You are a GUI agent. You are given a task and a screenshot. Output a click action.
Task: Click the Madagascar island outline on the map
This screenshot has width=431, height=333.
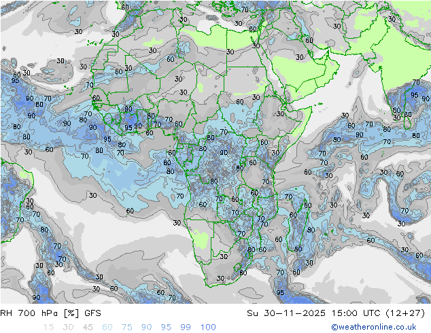298,226
